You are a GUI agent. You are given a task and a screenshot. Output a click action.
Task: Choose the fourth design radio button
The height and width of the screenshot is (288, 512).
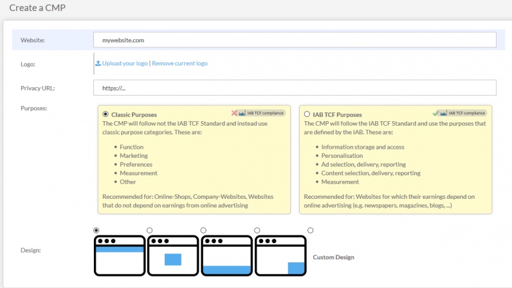[257, 230]
